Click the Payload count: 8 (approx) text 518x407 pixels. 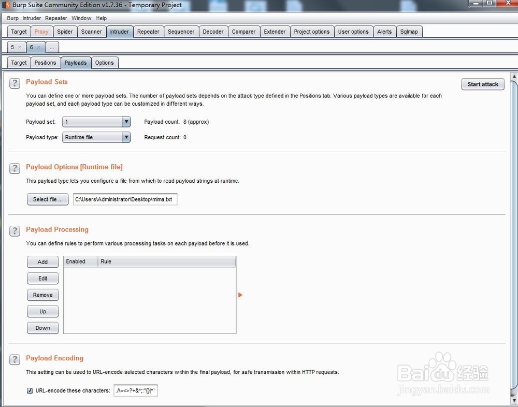[177, 122]
